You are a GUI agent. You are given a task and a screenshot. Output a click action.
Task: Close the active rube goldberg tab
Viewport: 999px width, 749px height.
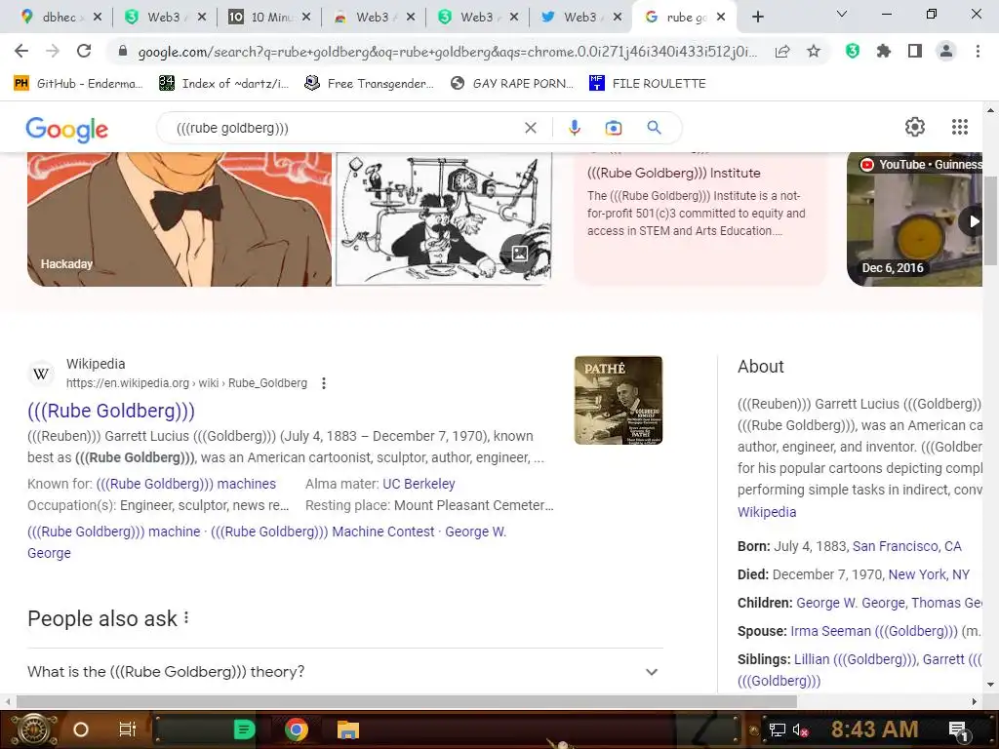pos(721,18)
